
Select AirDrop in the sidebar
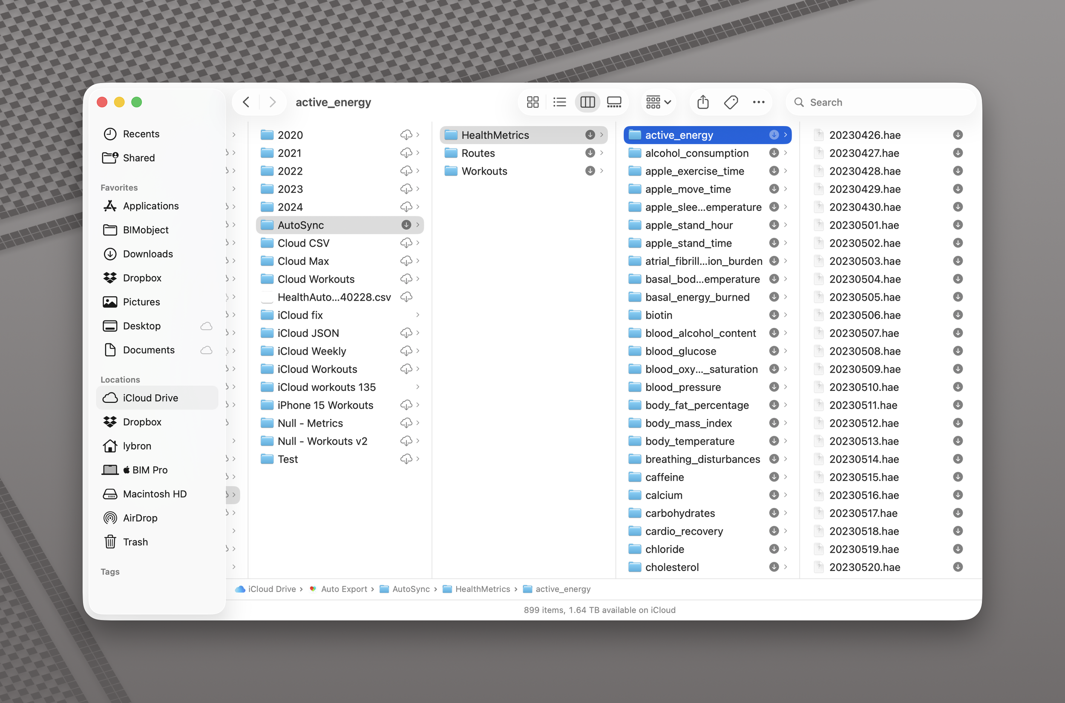coord(140,518)
